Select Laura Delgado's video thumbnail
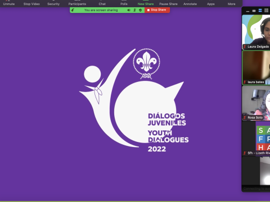 coord(256,32)
